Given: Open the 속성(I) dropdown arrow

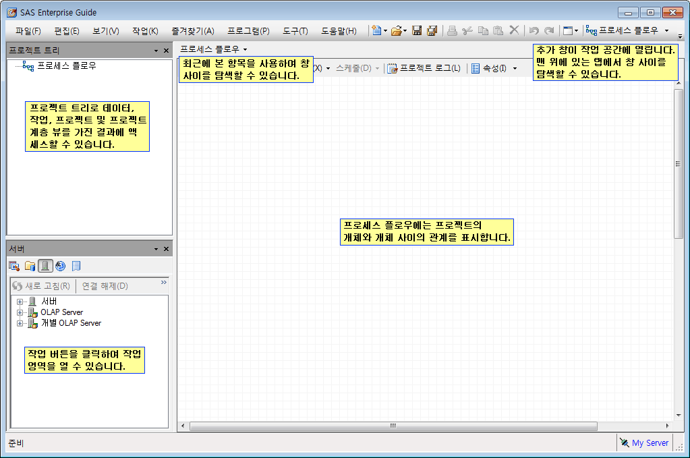Looking at the screenshot, I should tap(515, 68).
